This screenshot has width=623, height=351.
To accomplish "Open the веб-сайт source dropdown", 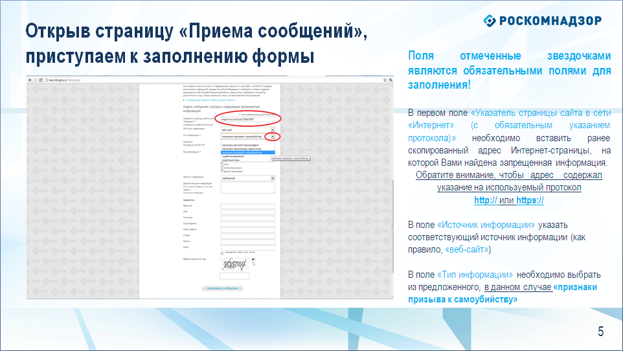I will click(248, 130).
